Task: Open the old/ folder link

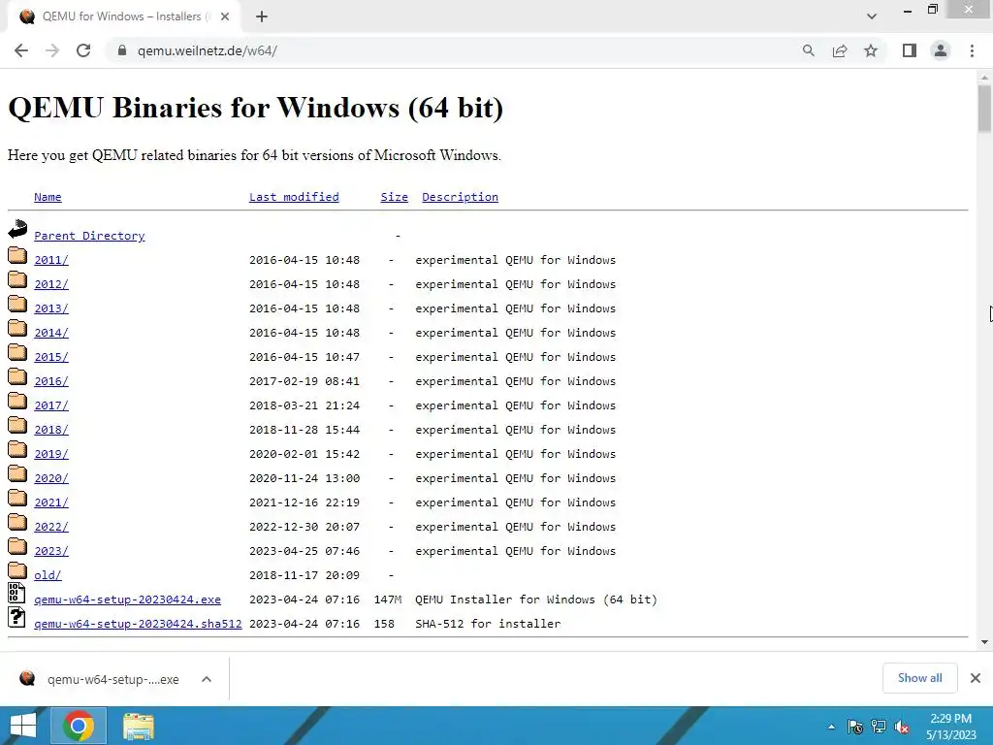Action: click(x=48, y=575)
